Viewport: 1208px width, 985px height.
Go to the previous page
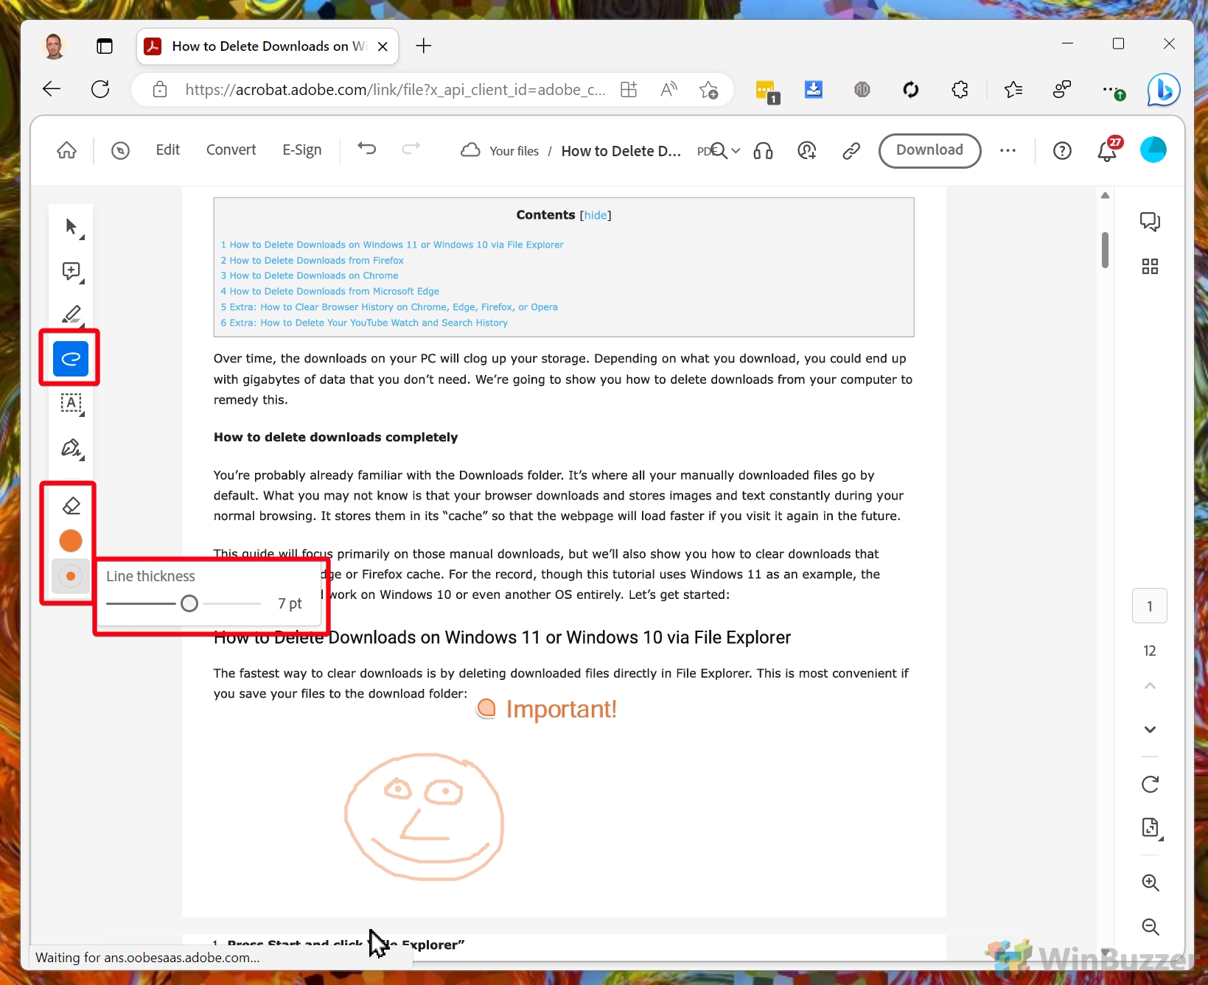point(1150,686)
